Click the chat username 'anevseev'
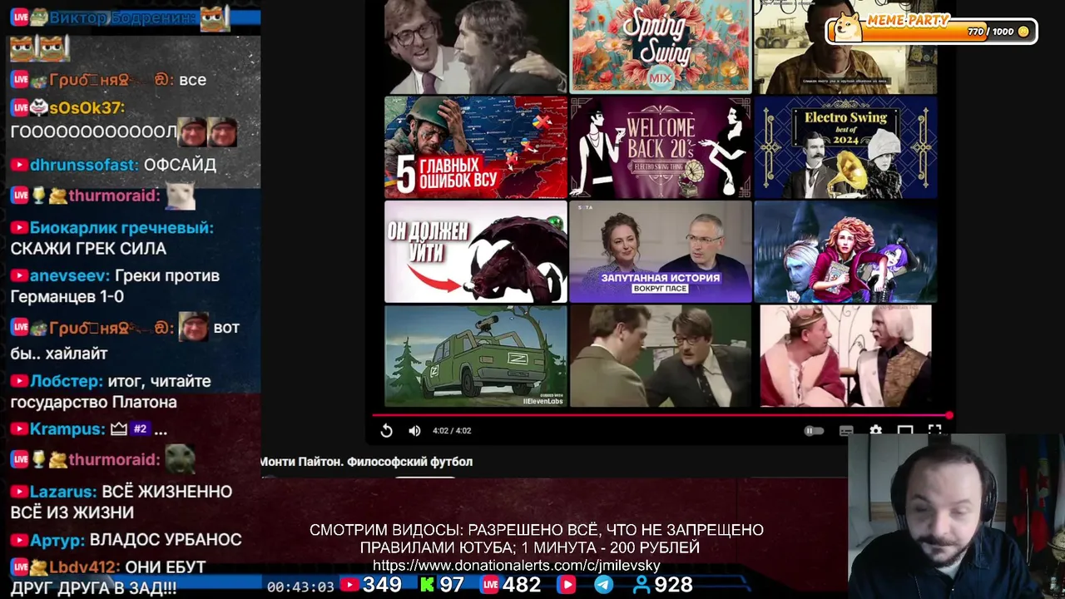Screen dimensions: 1065x599 point(70,276)
